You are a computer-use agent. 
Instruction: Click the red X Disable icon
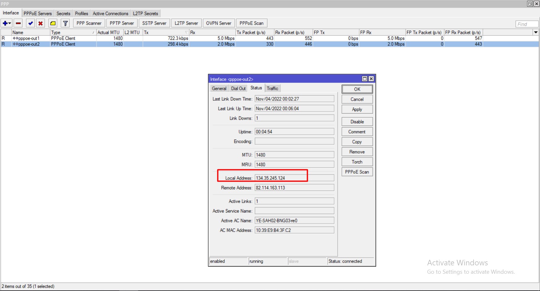[40, 23]
